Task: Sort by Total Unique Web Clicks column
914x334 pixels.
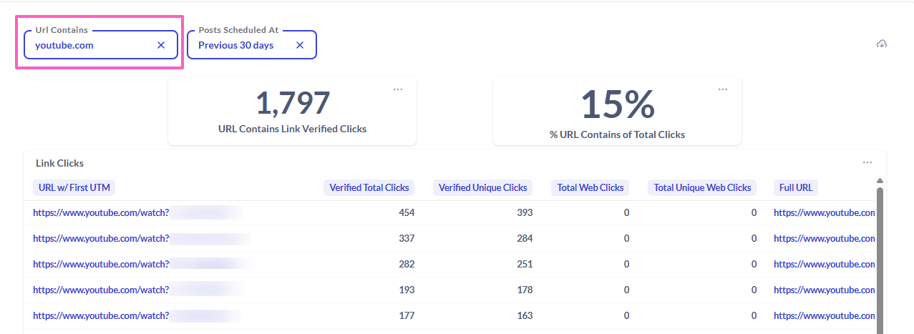Action: (x=702, y=187)
